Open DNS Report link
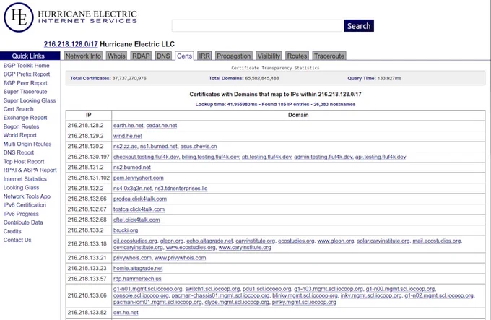491x320 pixels. tap(19, 152)
